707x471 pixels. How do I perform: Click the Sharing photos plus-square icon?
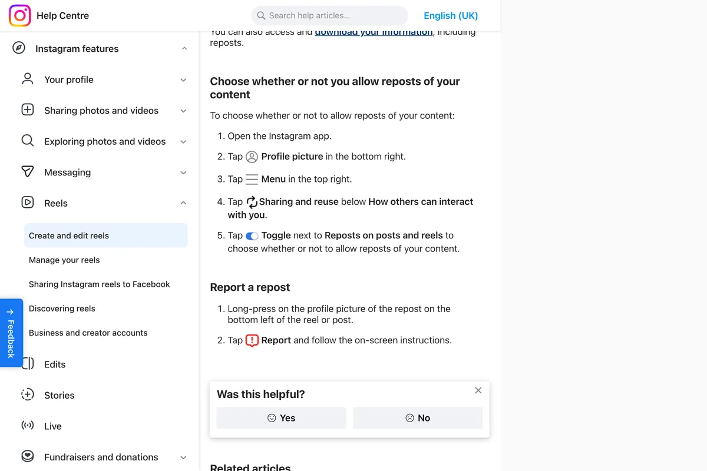pyautogui.click(x=28, y=110)
